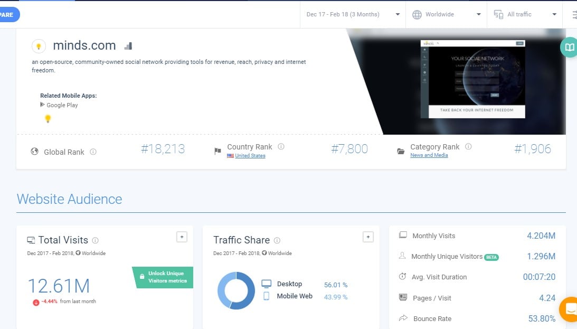Open the orange chat support bubble
The image size is (577, 329).
pyautogui.click(x=569, y=309)
